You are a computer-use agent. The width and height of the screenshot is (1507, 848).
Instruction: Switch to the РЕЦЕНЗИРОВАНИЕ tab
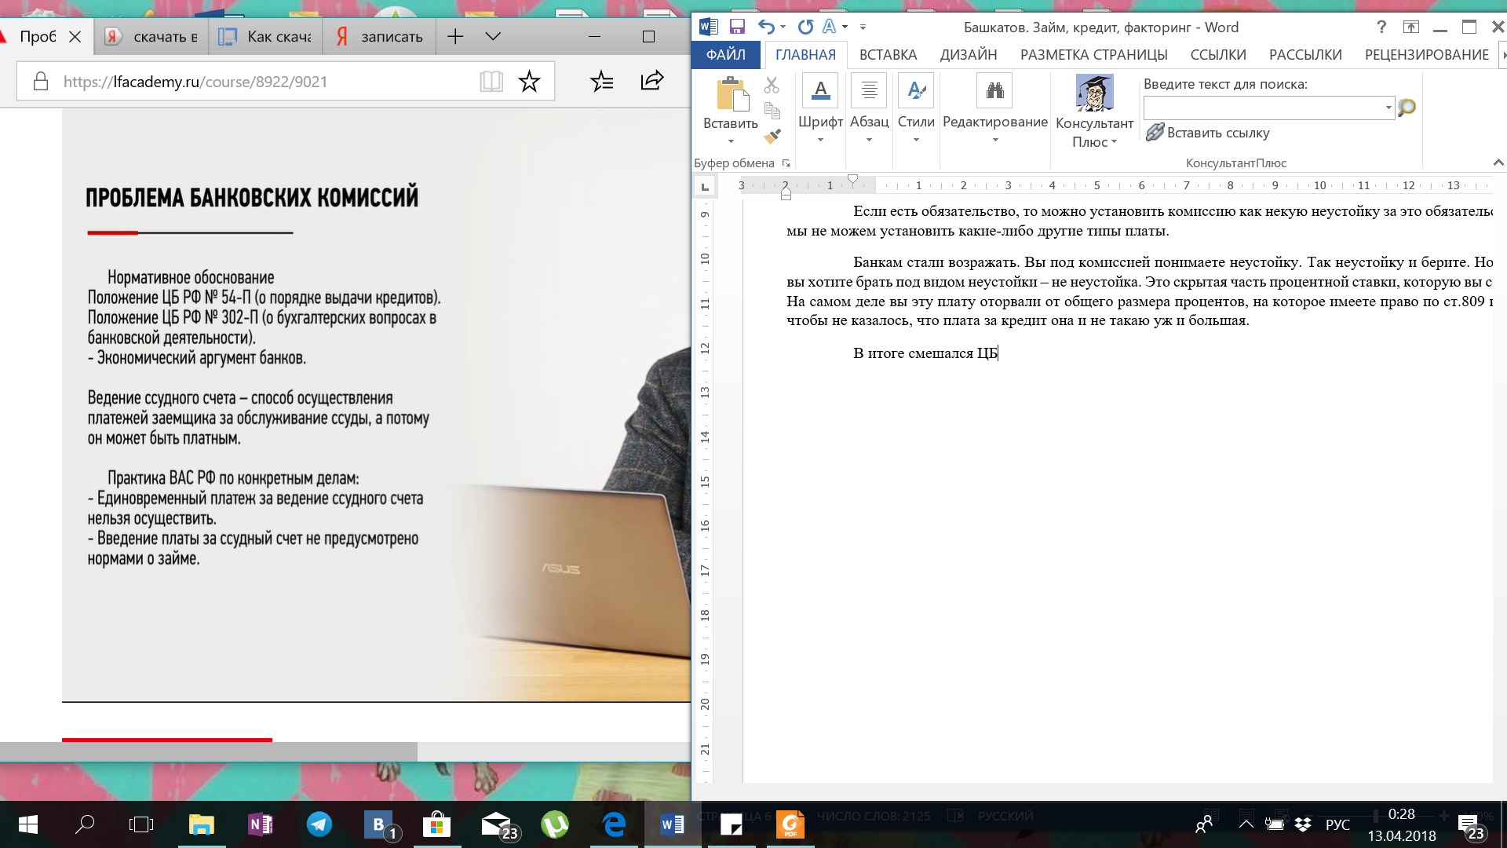[1426, 54]
